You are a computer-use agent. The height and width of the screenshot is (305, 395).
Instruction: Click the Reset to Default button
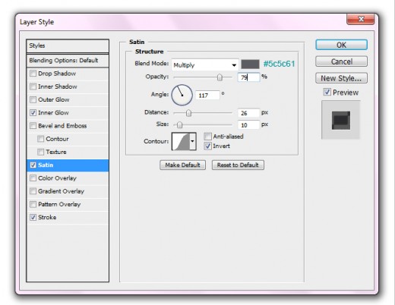click(x=238, y=165)
